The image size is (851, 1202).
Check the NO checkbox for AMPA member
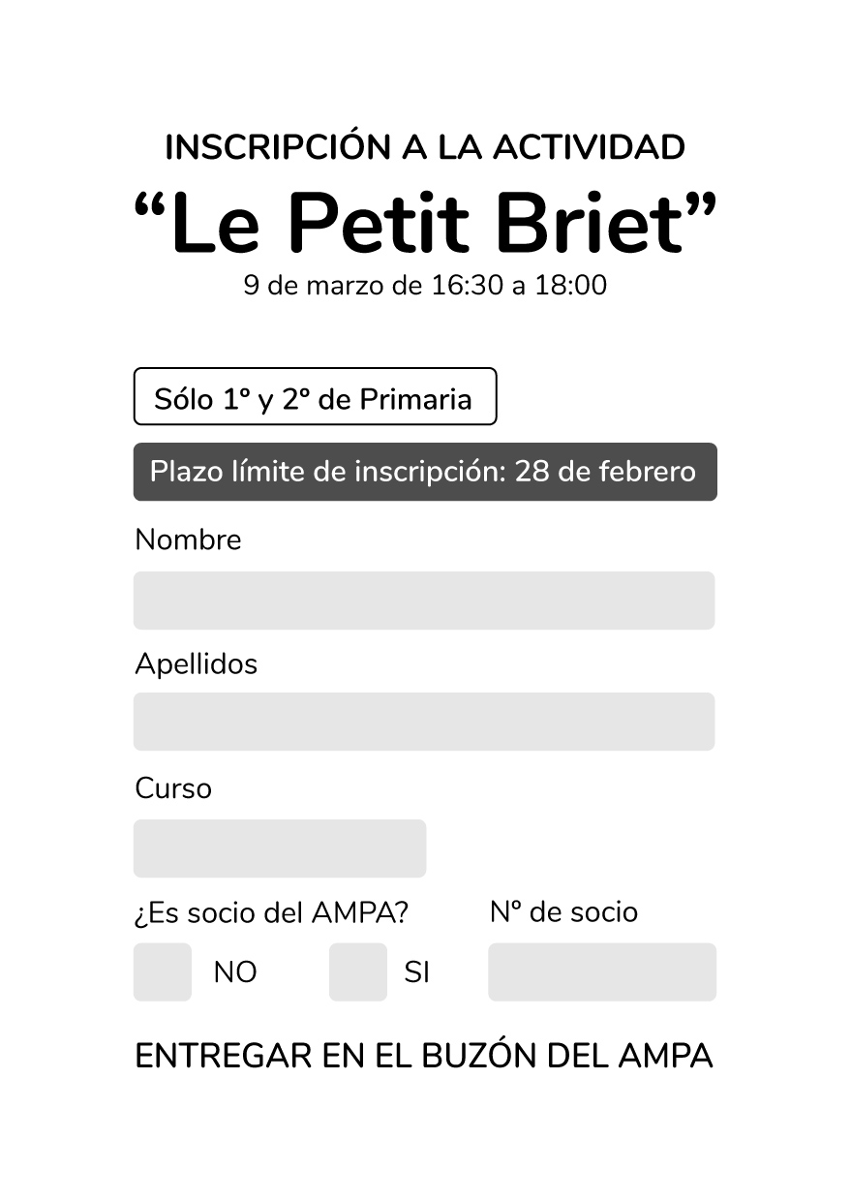163,971
